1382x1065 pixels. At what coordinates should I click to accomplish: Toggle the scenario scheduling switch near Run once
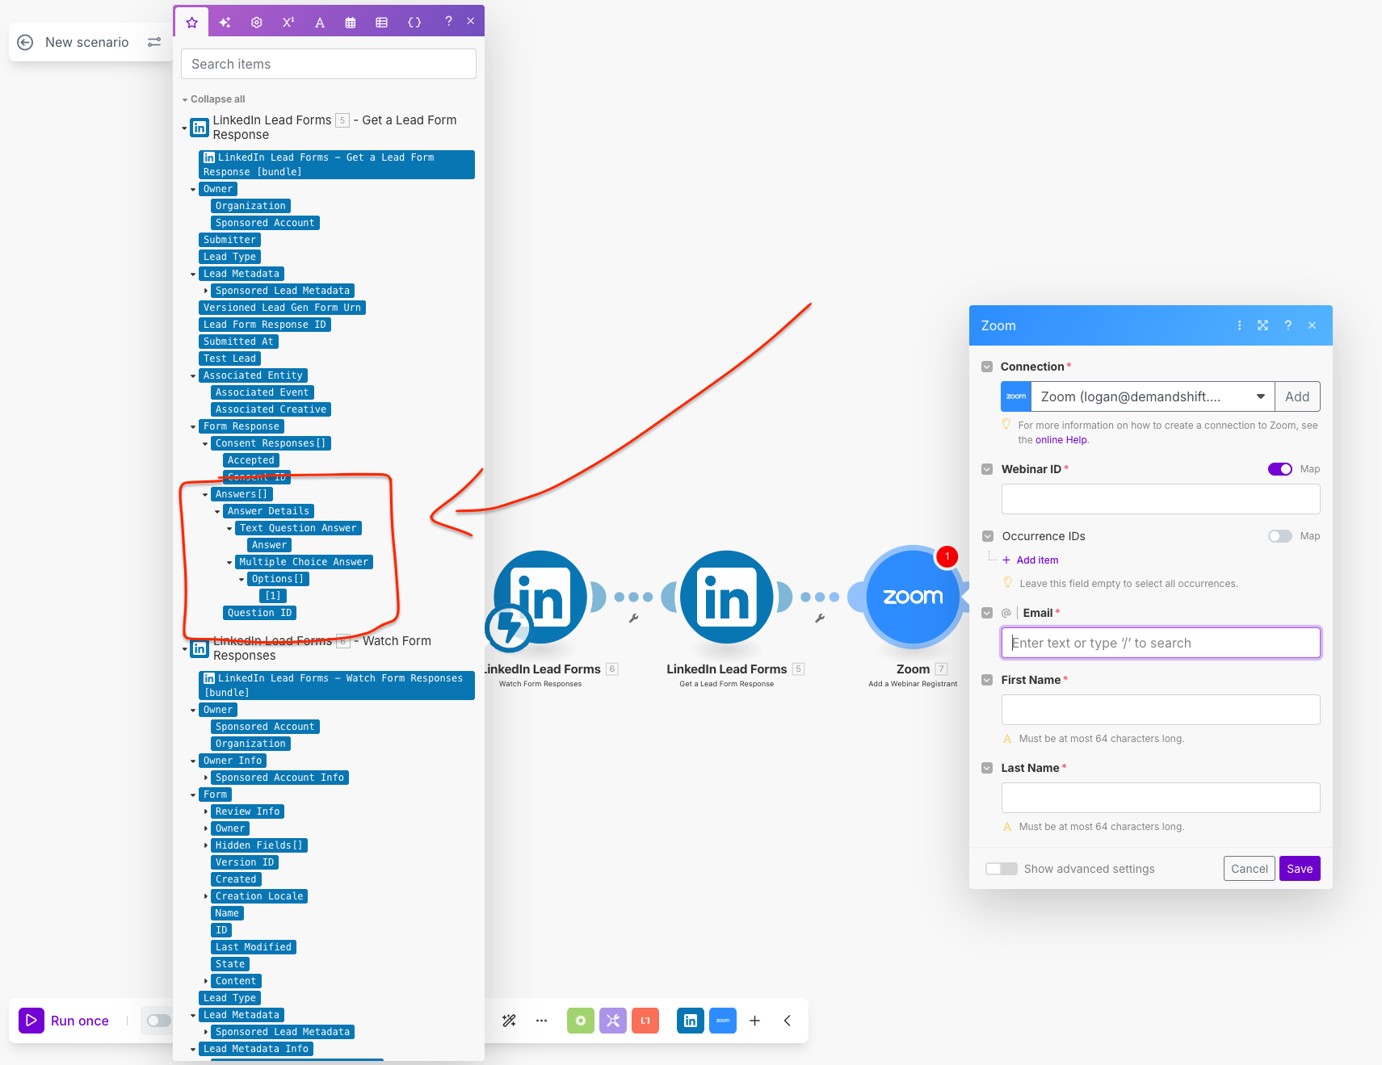159,1021
